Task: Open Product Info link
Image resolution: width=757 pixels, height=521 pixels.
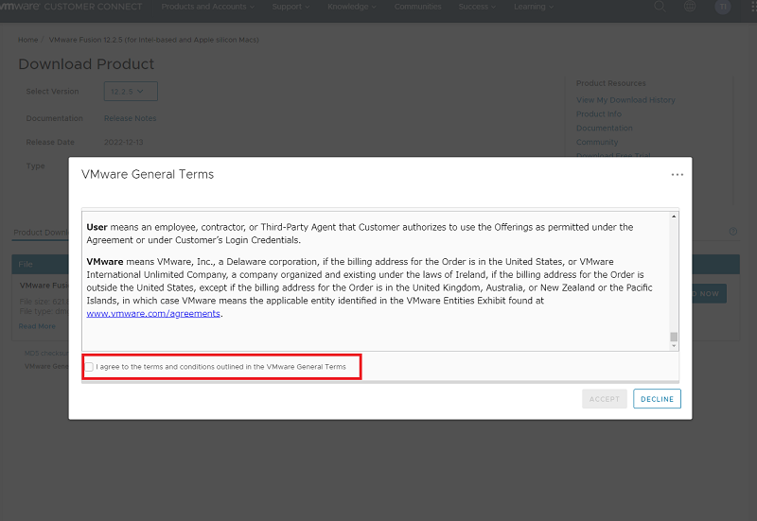Action: 599,113
